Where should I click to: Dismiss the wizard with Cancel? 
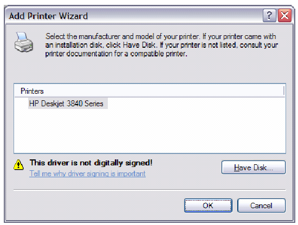coord(261,205)
